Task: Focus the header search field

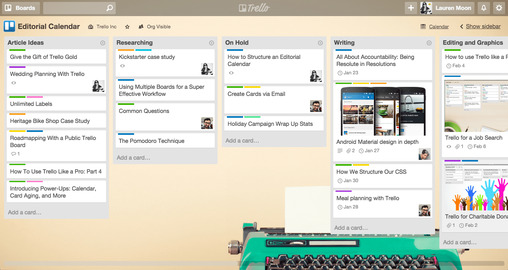Action: click(79, 8)
